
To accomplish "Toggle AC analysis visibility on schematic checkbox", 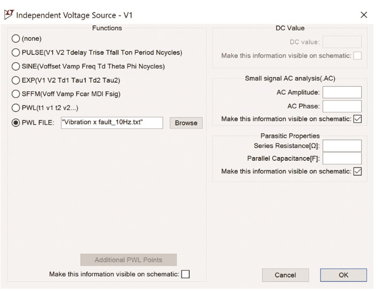I will pos(357,119).
